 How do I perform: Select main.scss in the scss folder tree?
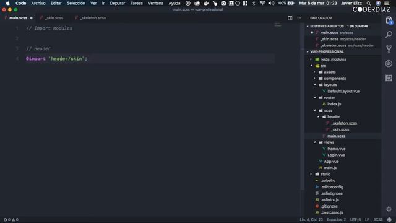click(336, 136)
